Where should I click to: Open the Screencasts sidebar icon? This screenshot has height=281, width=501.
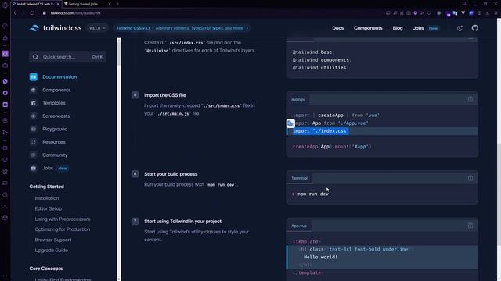tap(33, 116)
